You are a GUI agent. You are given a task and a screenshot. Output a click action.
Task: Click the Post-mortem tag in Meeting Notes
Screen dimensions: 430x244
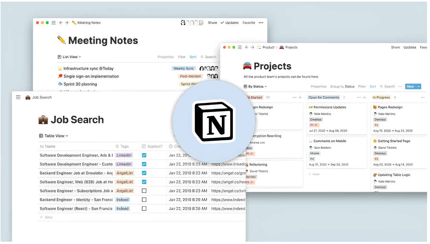[191, 76]
